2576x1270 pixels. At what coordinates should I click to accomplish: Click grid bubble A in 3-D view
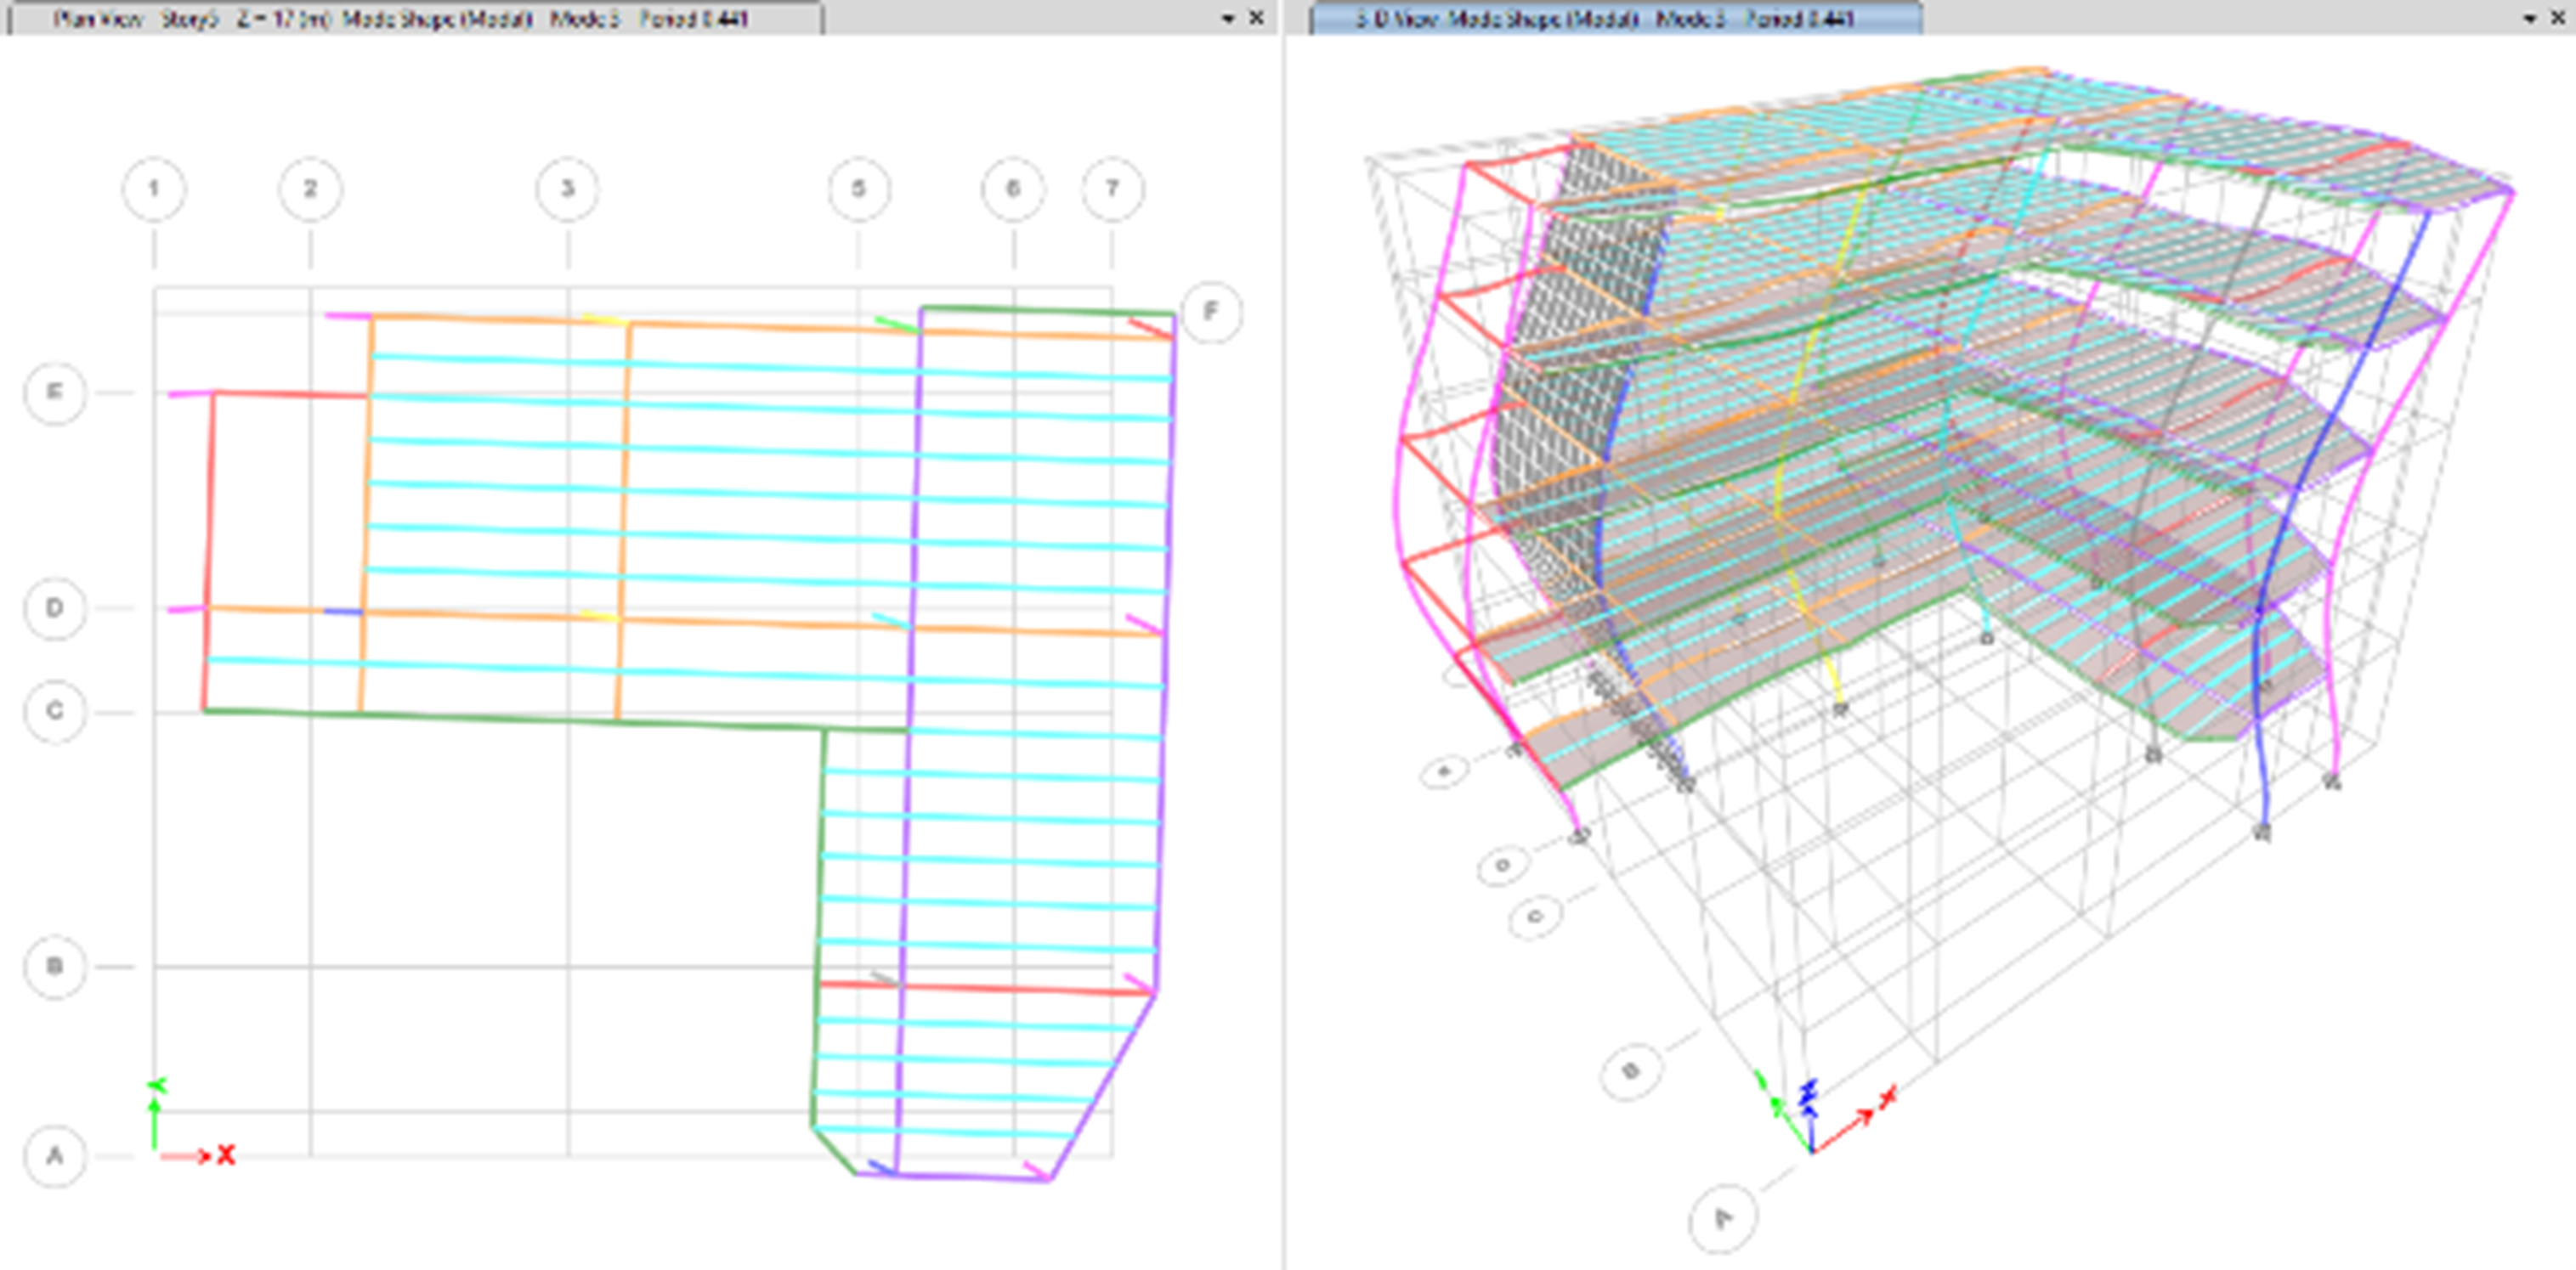(x=1723, y=1218)
